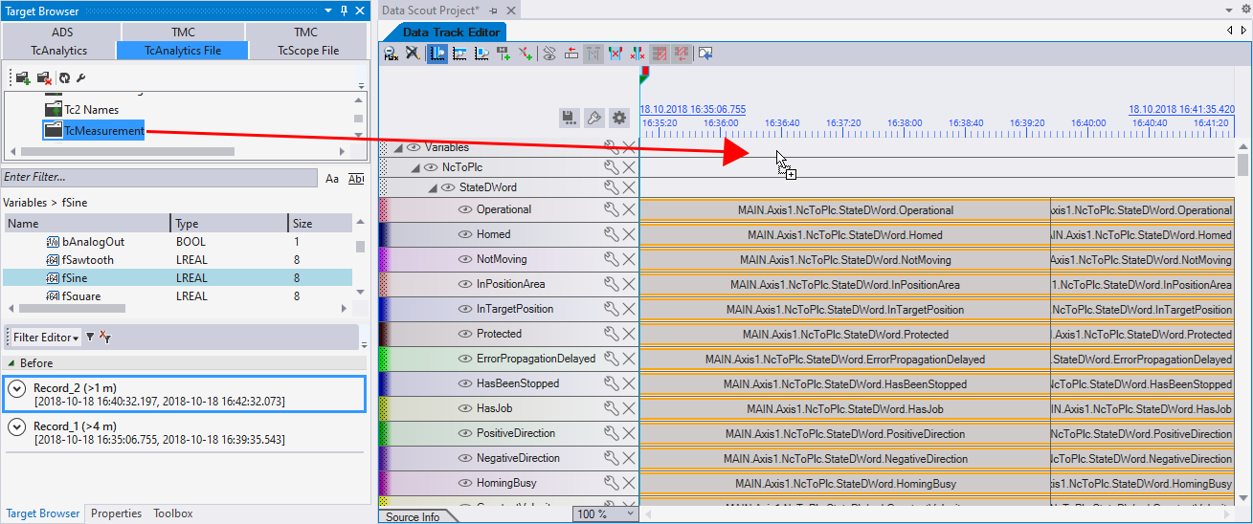Click the Zoom Max toolbar icon
Viewport: 1253px width, 524px height.
click(x=391, y=54)
